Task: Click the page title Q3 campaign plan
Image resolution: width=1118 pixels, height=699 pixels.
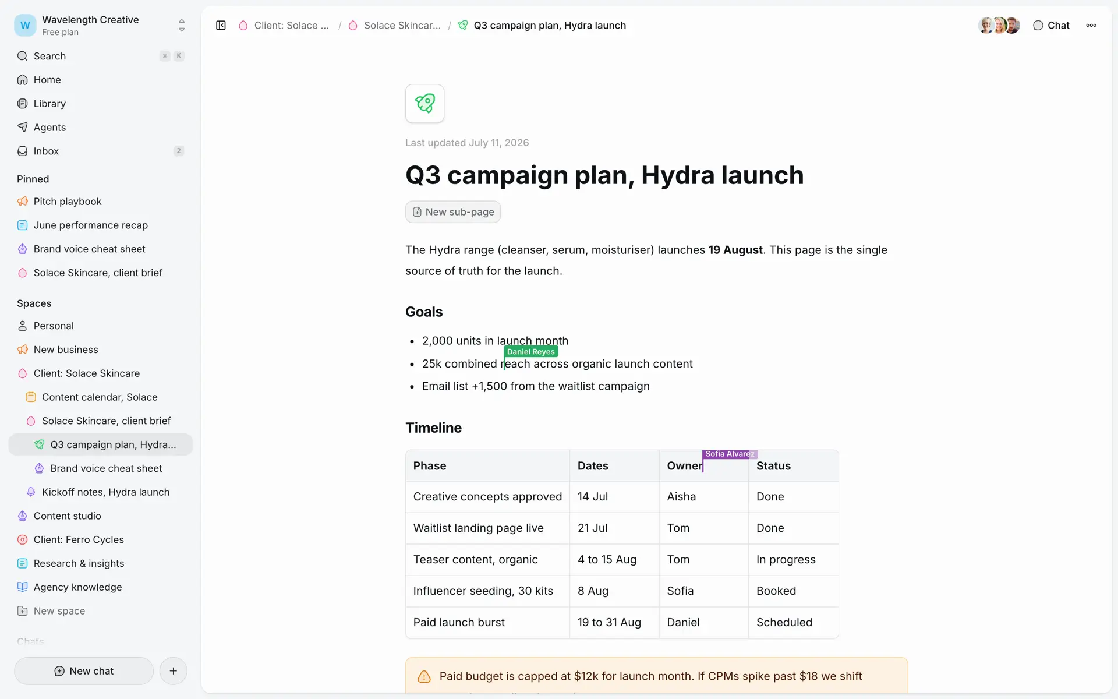Action: coord(604,175)
